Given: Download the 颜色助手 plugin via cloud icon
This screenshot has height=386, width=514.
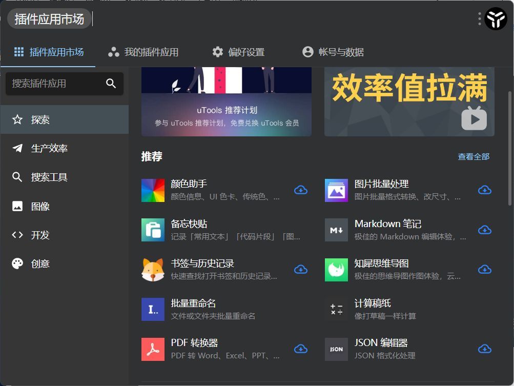Looking at the screenshot, I should click(301, 190).
